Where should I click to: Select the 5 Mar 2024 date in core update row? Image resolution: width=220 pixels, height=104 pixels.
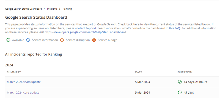pyautogui.click(x=142, y=92)
